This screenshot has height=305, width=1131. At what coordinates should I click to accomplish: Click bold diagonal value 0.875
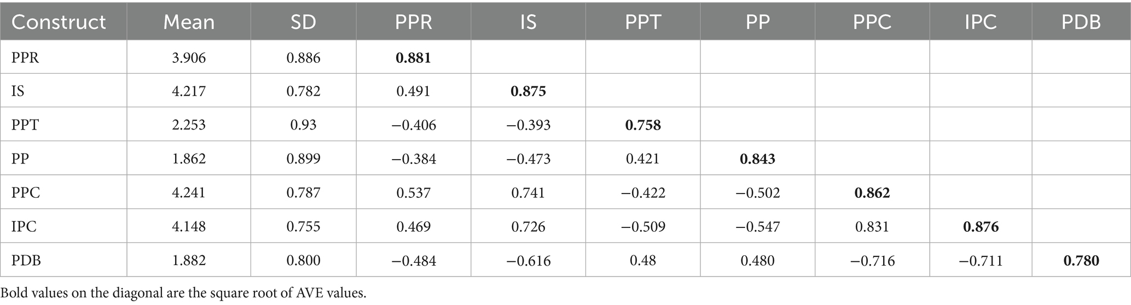point(528,91)
